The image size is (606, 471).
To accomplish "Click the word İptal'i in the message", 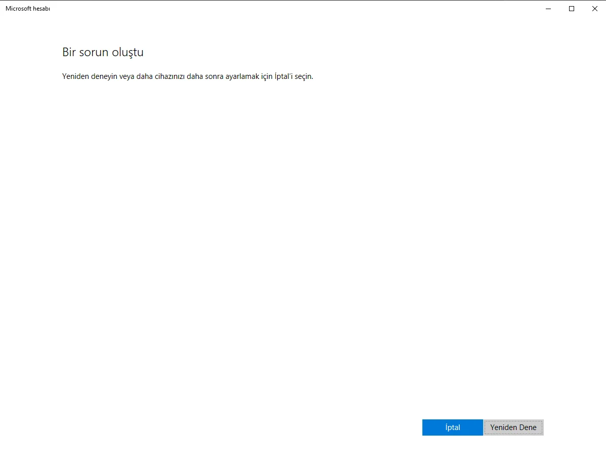I will click(284, 76).
